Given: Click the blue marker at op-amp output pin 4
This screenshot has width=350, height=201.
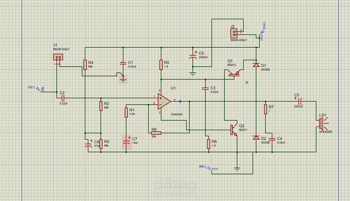Looking at the screenshot, I should [180, 101].
